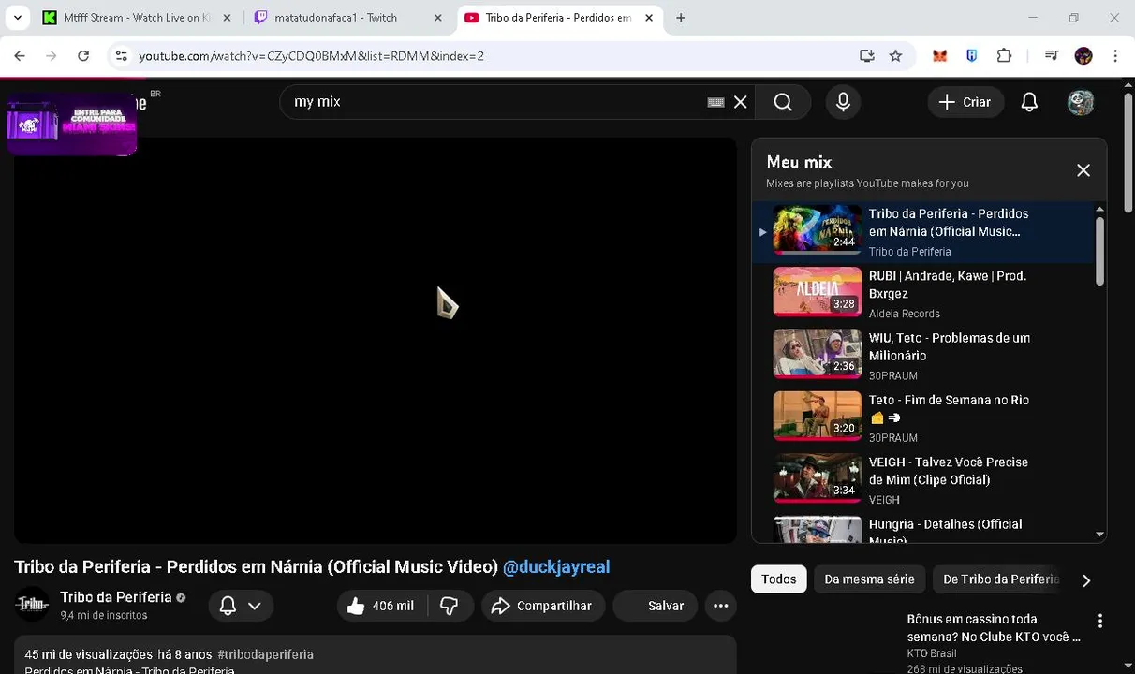Play RUBI | Andrade, Kawe thumbnail

[x=817, y=292]
